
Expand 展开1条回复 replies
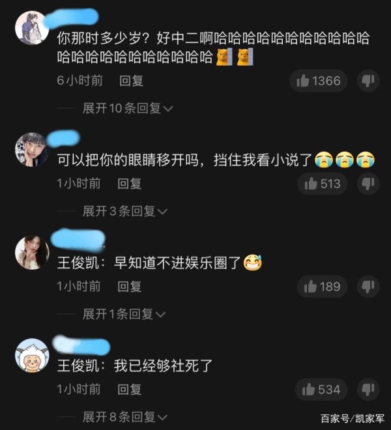124,314
